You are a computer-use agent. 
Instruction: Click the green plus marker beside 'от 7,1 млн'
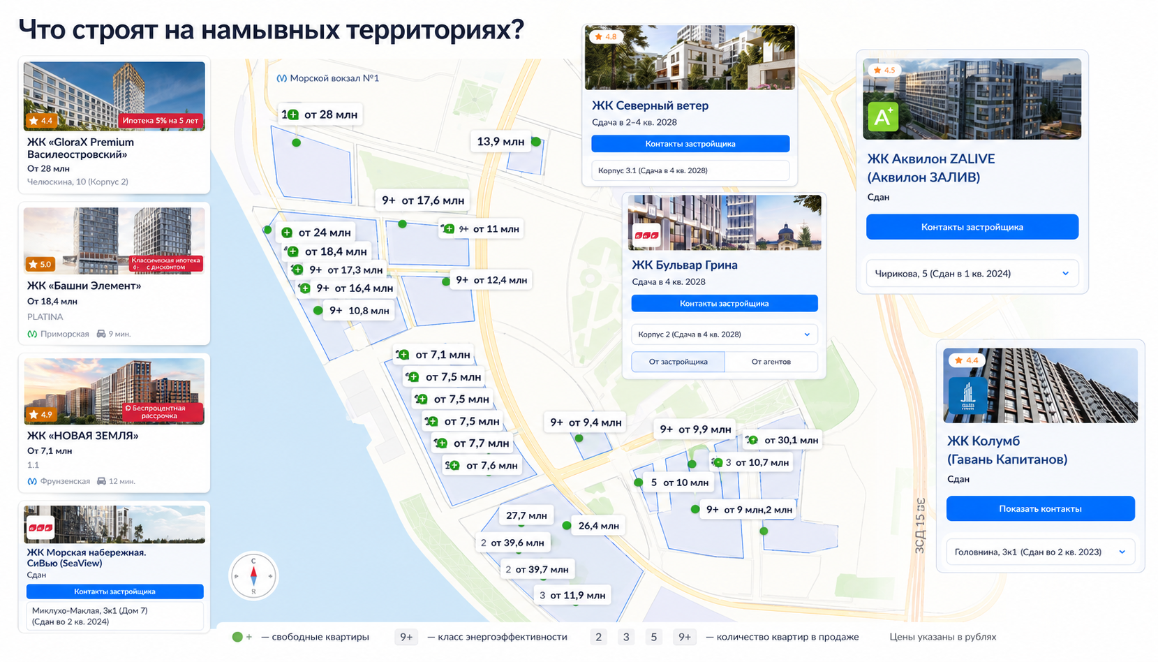pos(403,355)
